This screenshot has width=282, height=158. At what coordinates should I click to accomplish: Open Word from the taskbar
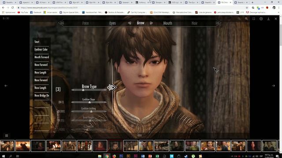point(143,156)
